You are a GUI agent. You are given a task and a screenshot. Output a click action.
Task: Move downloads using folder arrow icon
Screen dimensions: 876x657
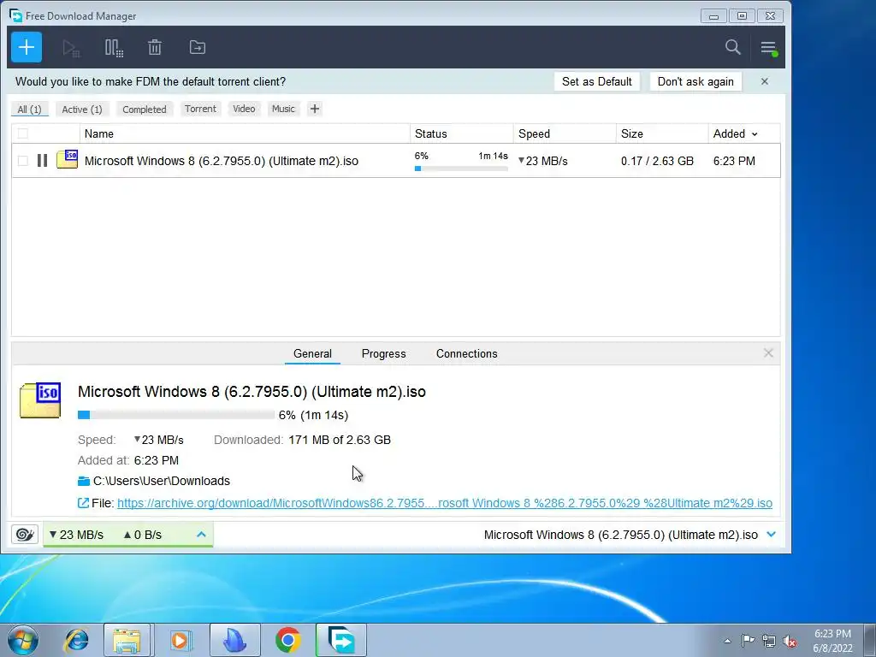point(198,48)
